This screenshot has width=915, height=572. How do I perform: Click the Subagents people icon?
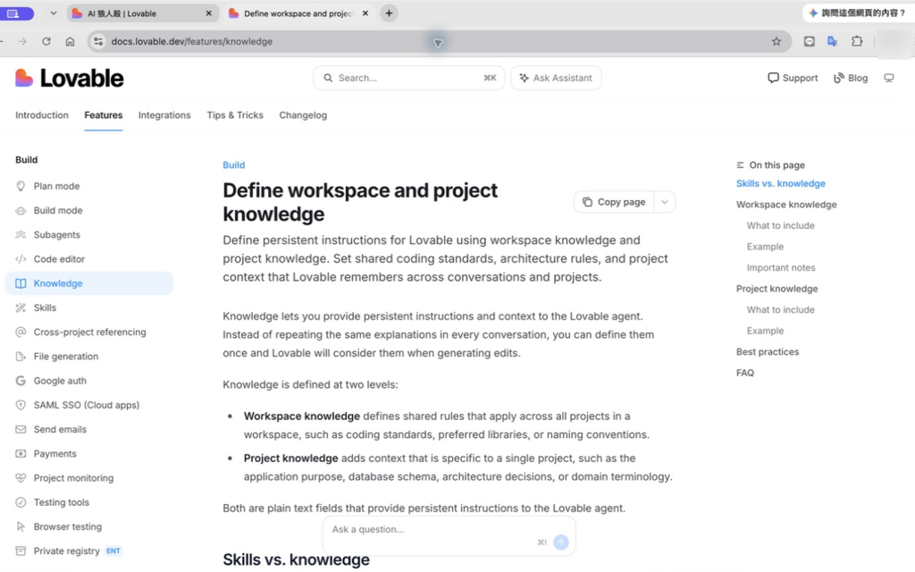[x=21, y=235]
